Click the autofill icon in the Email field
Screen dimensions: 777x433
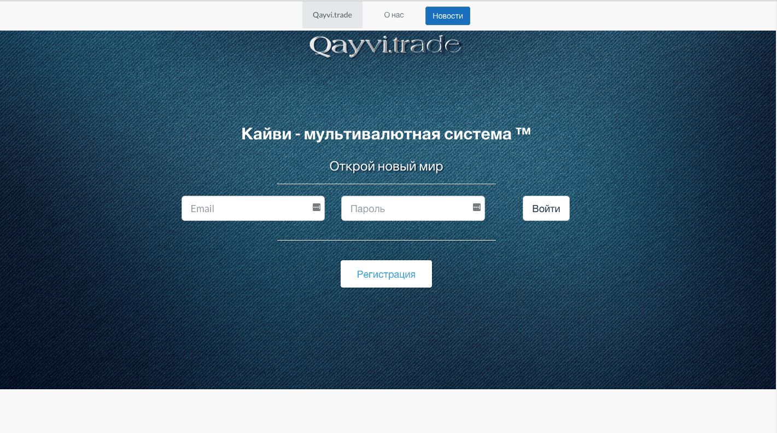click(316, 207)
